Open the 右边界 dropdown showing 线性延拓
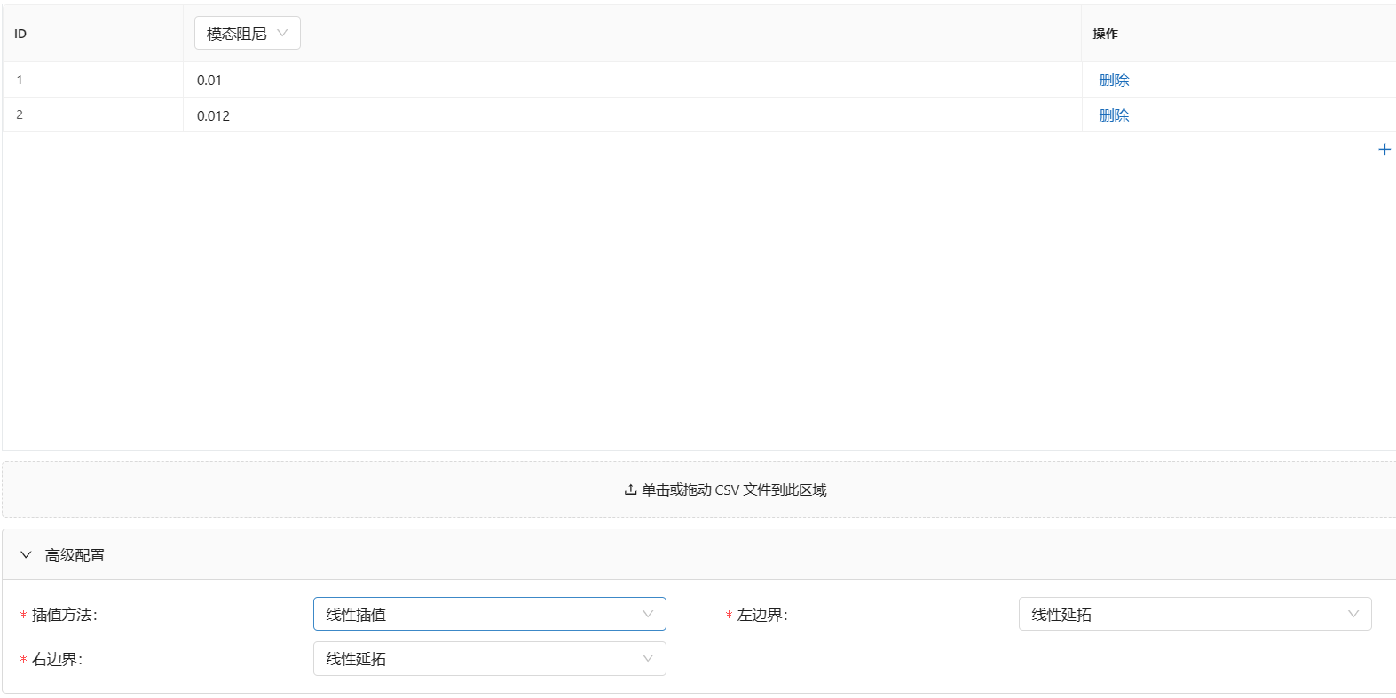Screen dimensions: 1396x698 point(489,658)
